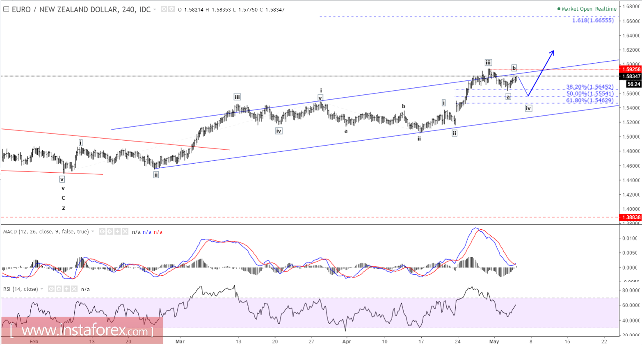Click the Realtime status label
Screen dimensions: 642x345
(606, 9)
